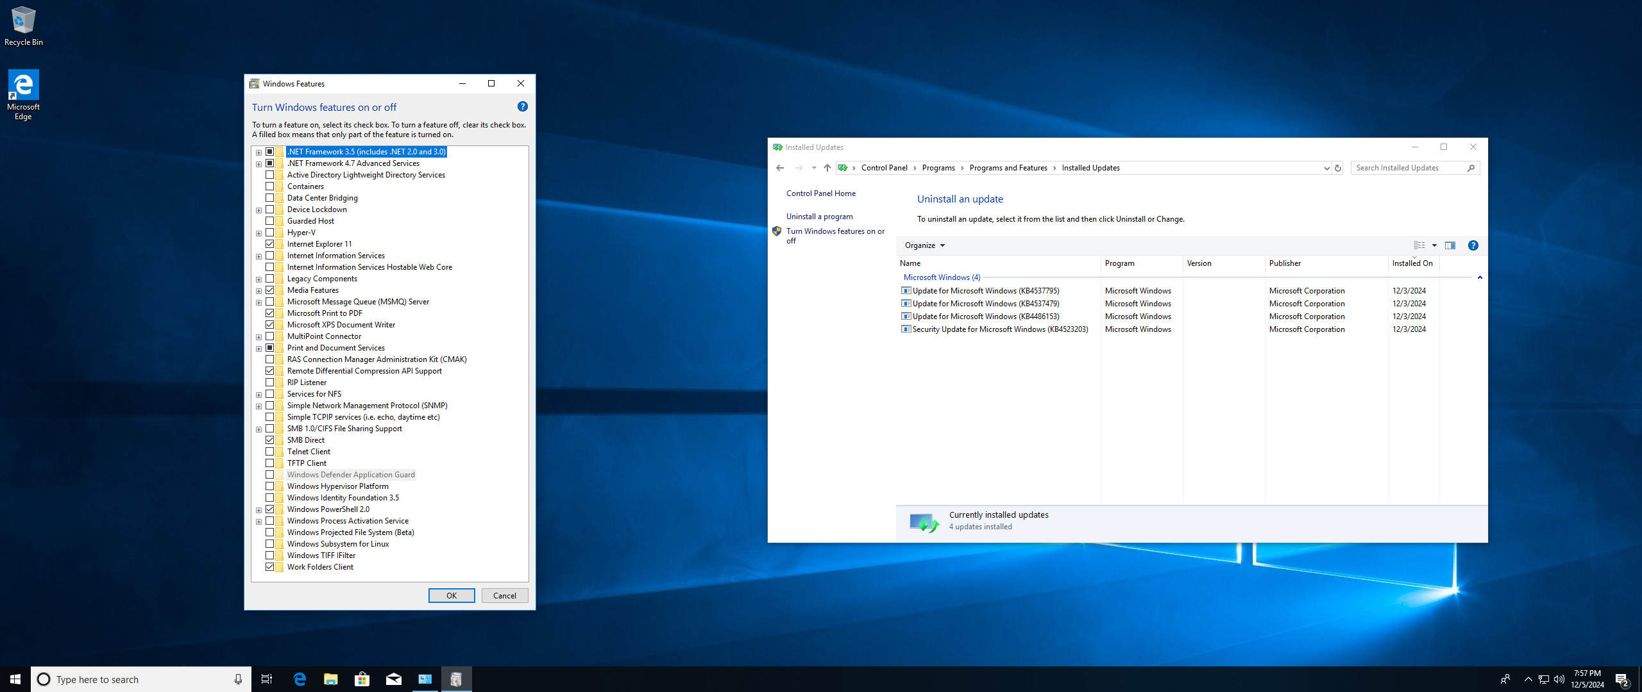Change view using the view icon

[1419, 245]
